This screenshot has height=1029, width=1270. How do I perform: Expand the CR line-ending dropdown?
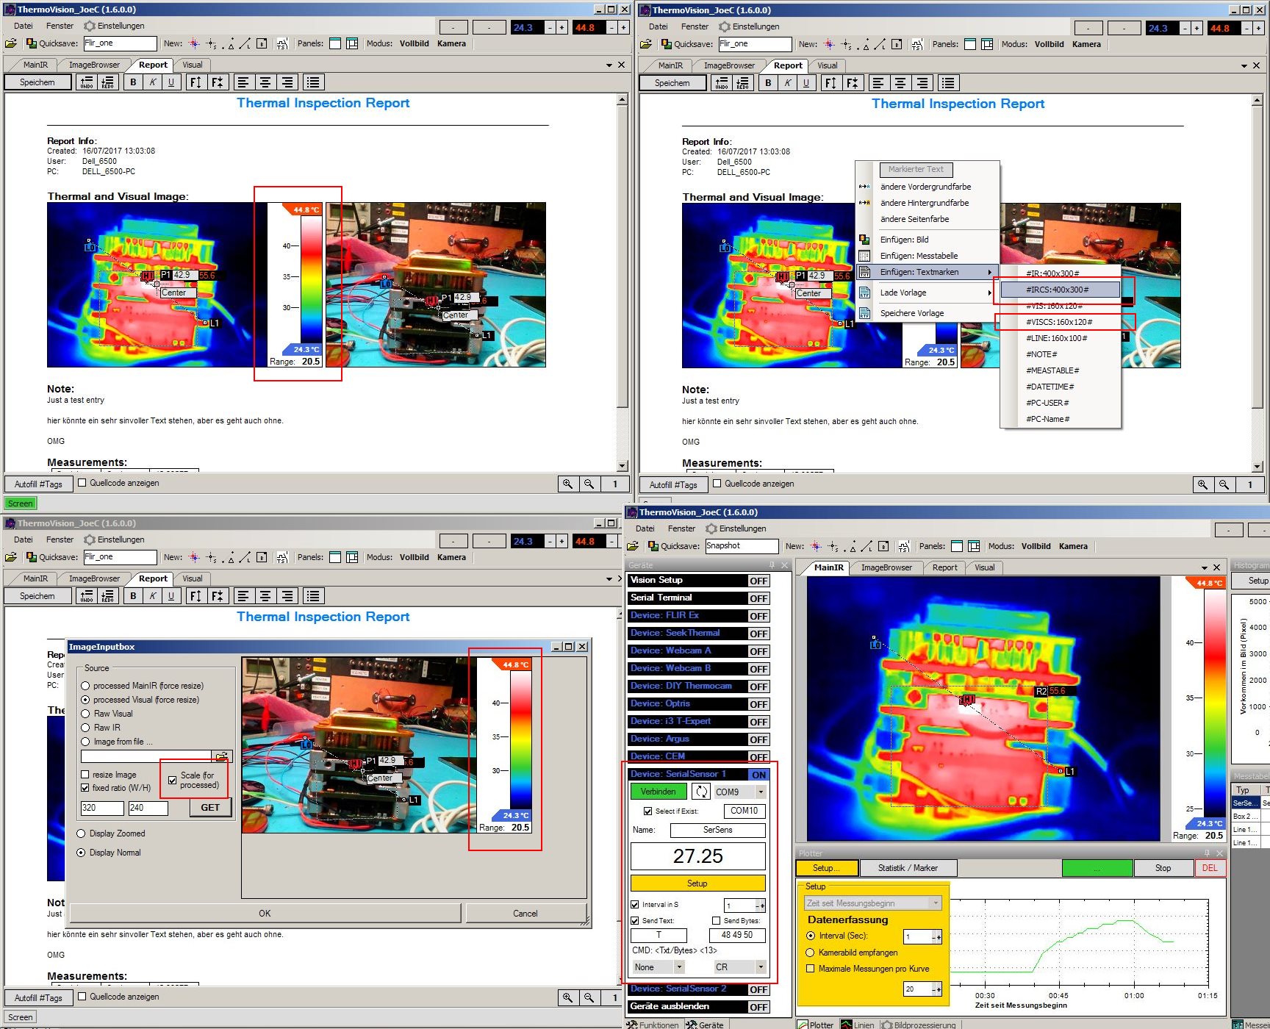click(x=761, y=967)
